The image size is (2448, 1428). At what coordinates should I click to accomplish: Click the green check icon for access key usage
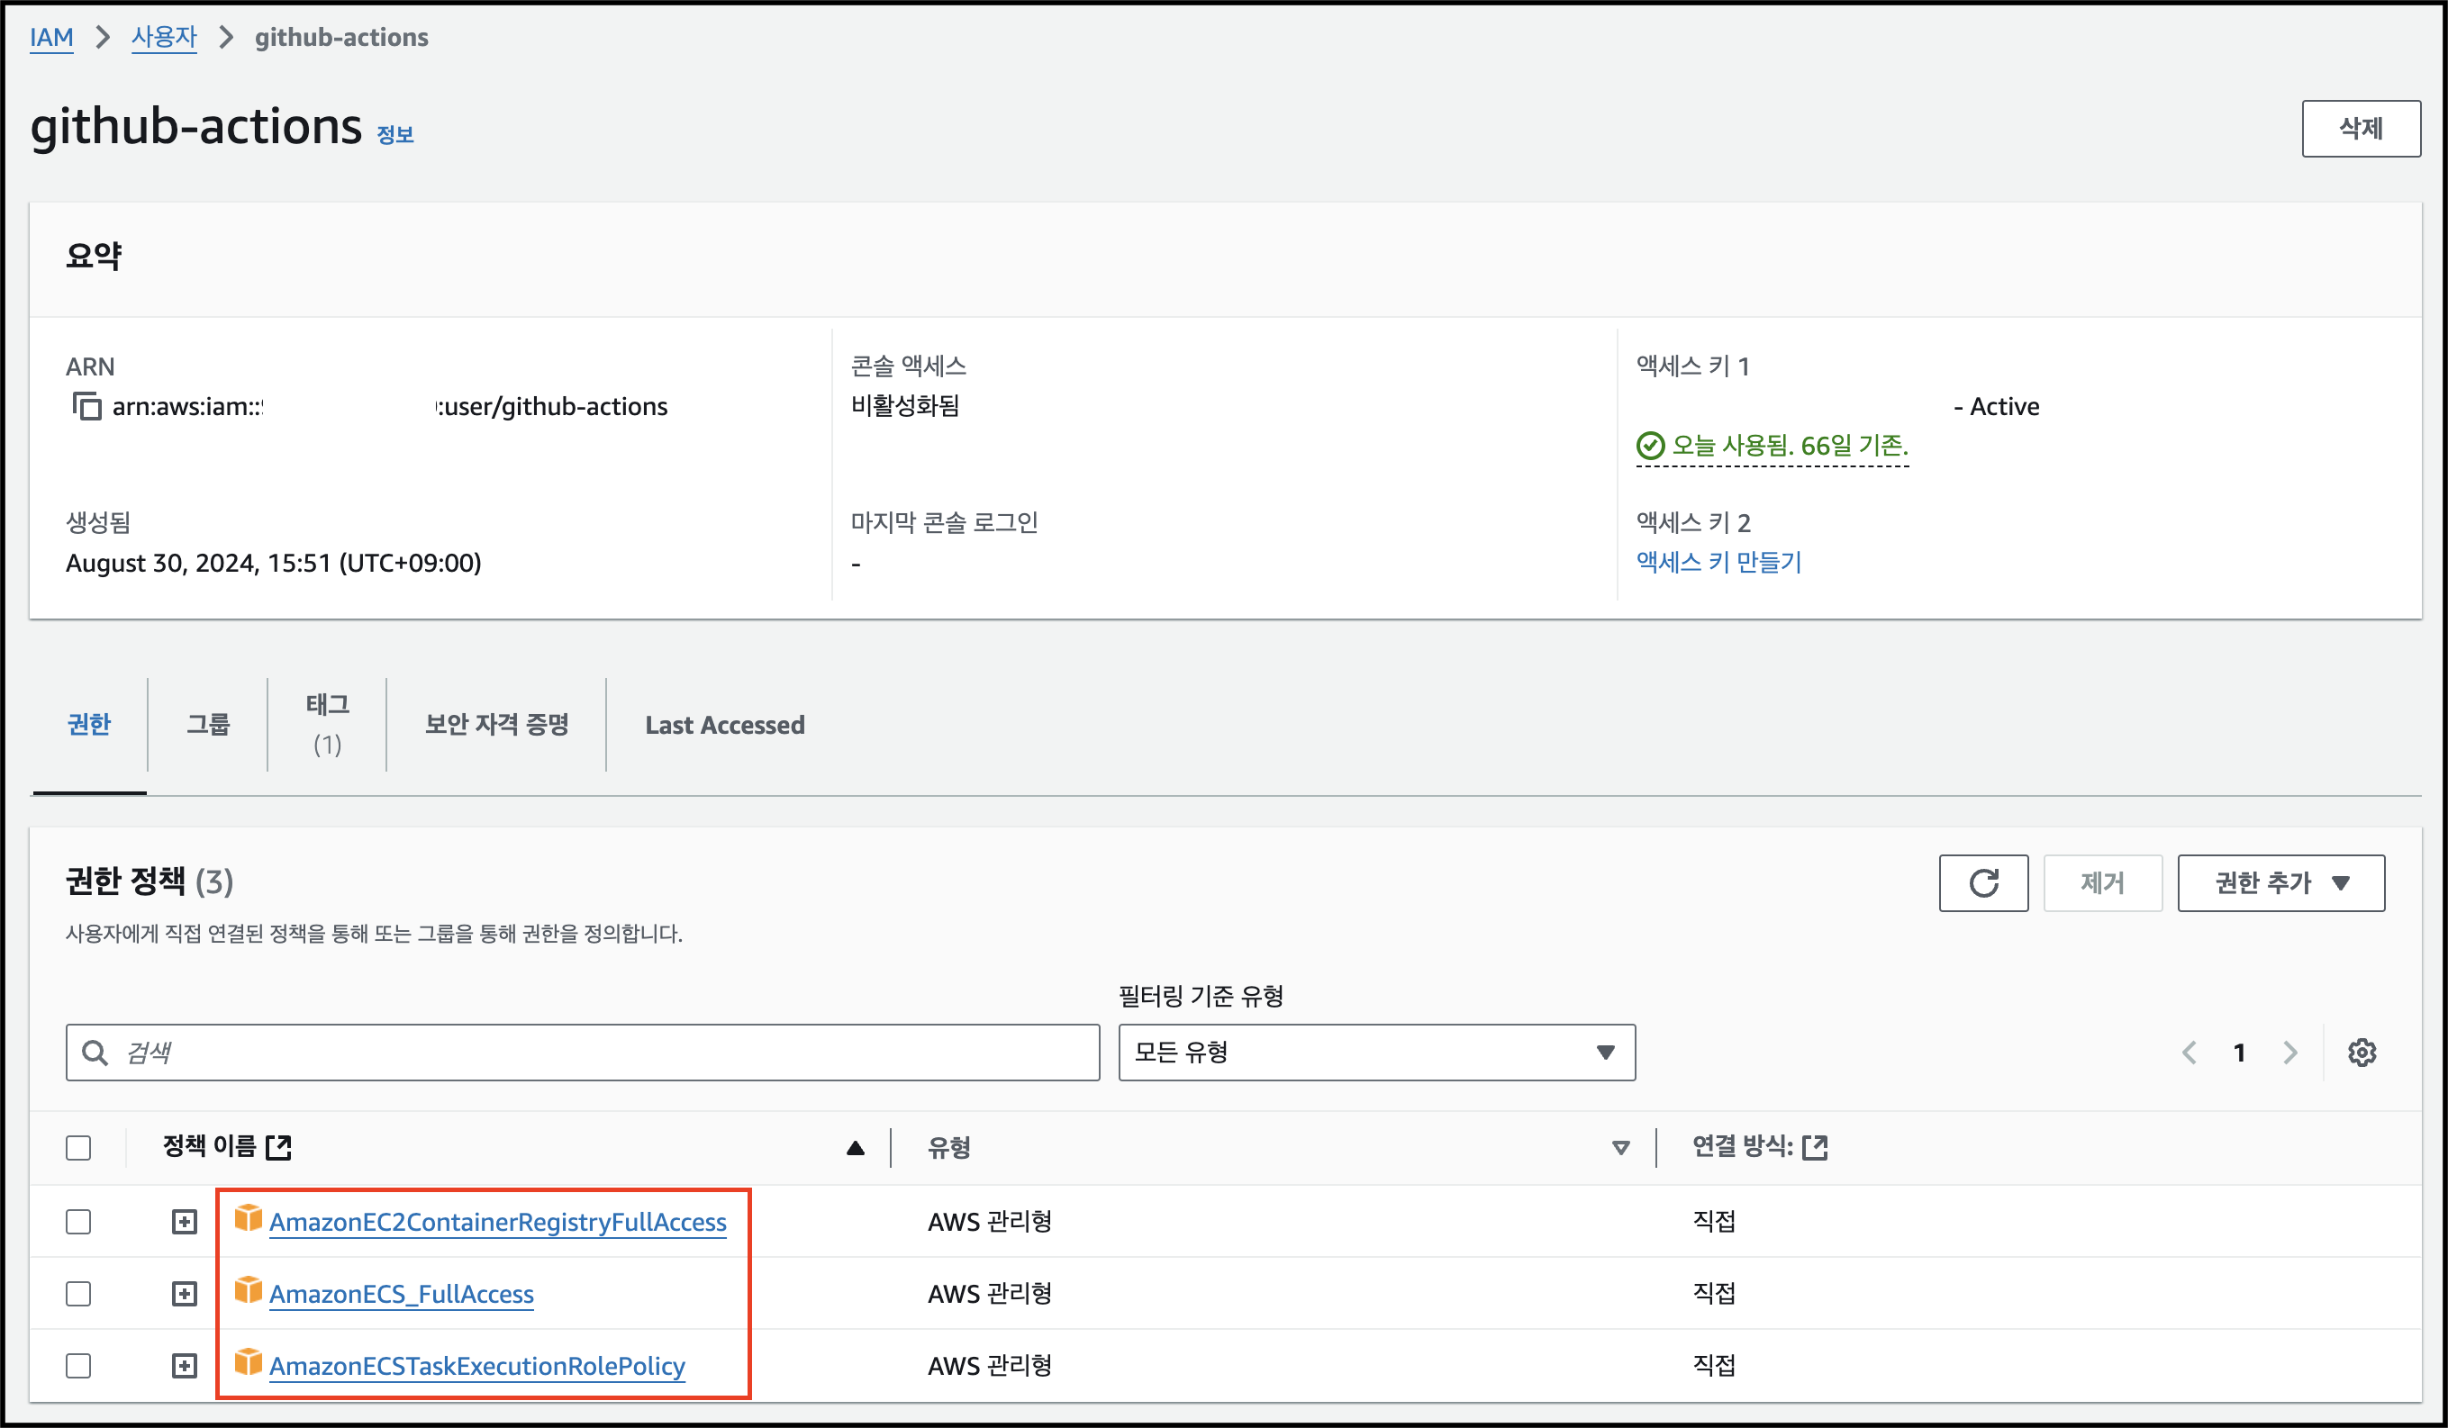[x=1650, y=446]
